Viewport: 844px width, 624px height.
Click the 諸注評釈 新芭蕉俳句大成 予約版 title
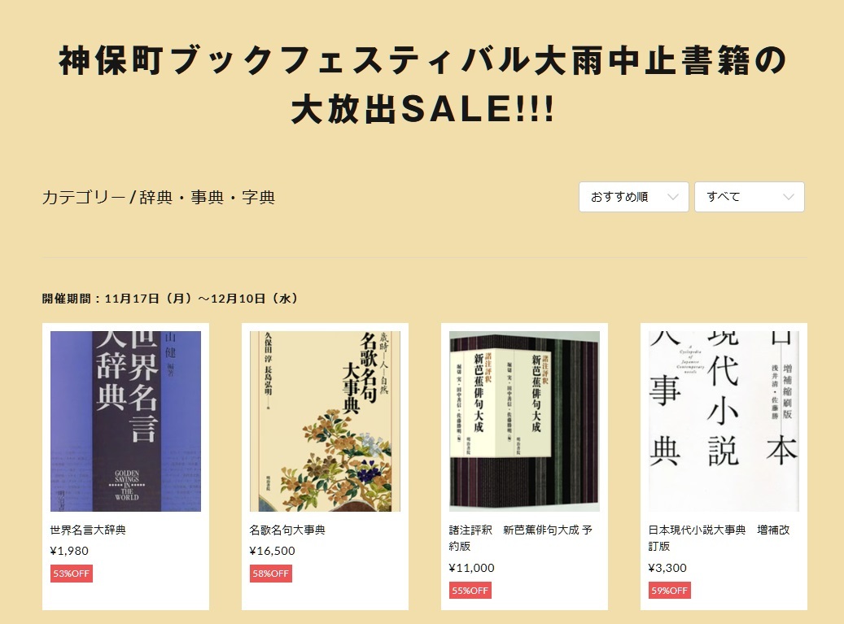(x=521, y=538)
